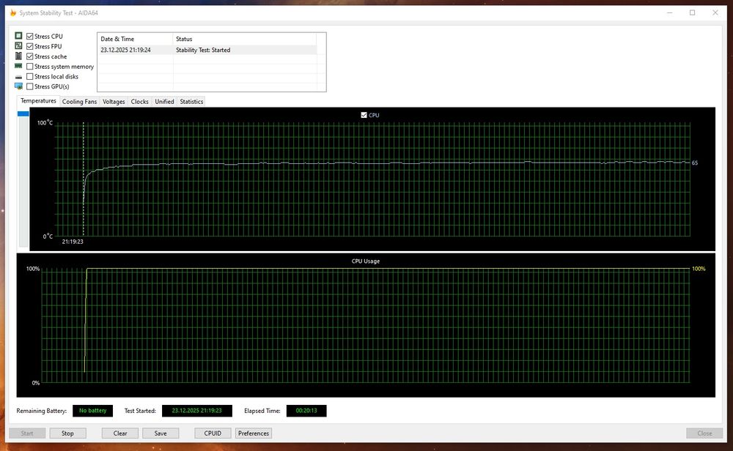Image resolution: width=733 pixels, height=451 pixels.
Task: Enable Stress local disks checkbox
Action: pyautogui.click(x=30, y=77)
